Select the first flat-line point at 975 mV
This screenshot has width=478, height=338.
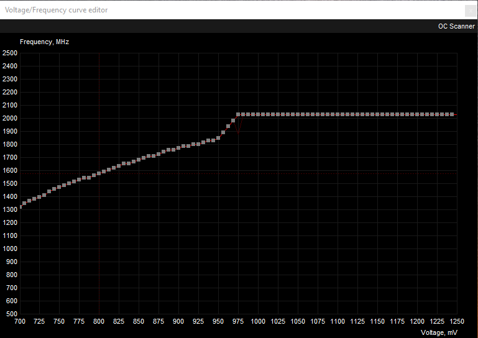click(x=238, y=114)
